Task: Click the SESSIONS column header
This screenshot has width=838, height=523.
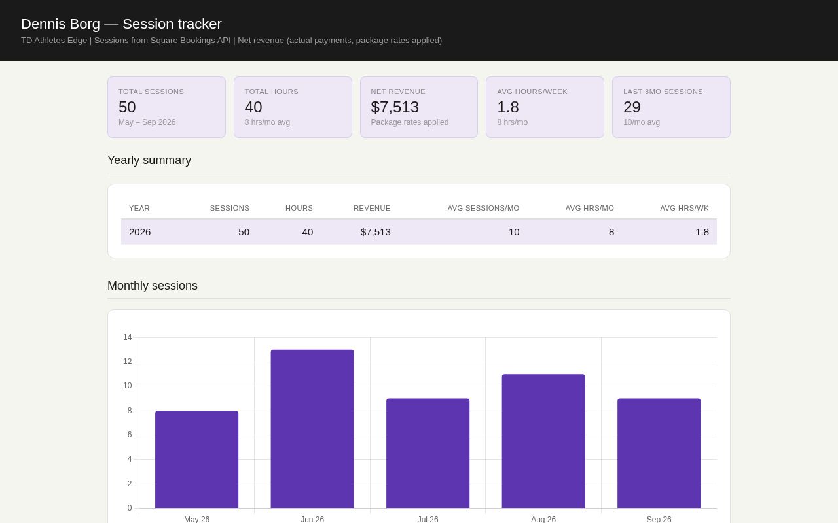Action: 229,208
